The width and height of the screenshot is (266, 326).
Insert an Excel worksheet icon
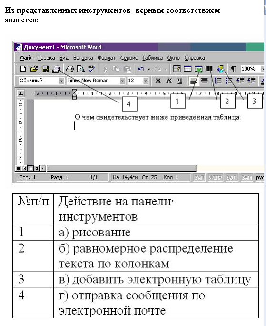pos(198,69)
